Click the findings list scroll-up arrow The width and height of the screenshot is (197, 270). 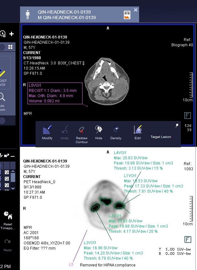[x=13, y=171]
